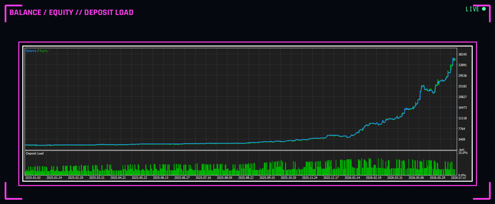This screenshot has height=204, width=495.
Task: Click the Deposit Load panel label
Action: pos(35,153)
